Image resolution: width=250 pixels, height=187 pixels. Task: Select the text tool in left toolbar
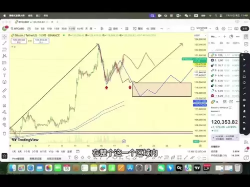(4, 75)
